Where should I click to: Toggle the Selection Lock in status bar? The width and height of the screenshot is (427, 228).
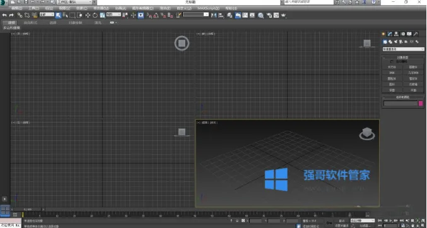(x=237, y=220)
